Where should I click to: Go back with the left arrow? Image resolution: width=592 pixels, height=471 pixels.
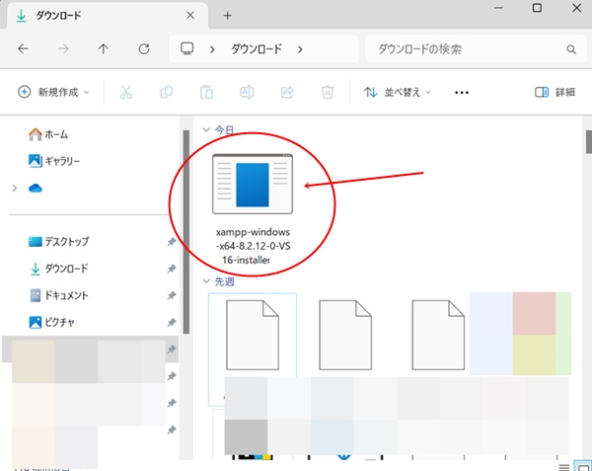coord(23,48)
